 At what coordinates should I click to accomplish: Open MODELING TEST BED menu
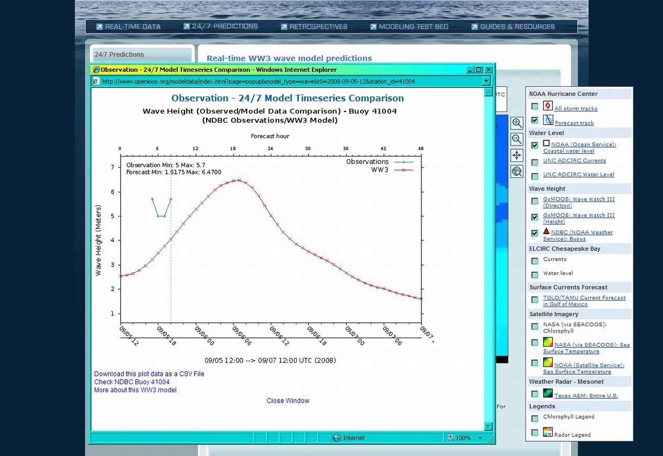coord(414,27)
